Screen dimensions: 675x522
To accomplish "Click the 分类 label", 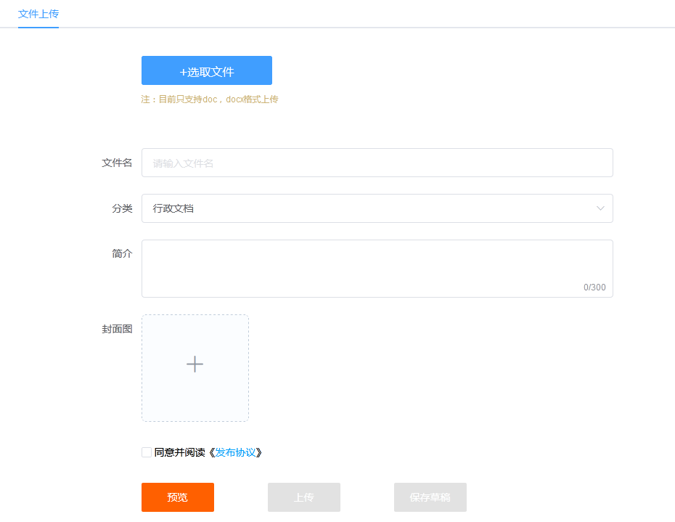I will point(122,208).
